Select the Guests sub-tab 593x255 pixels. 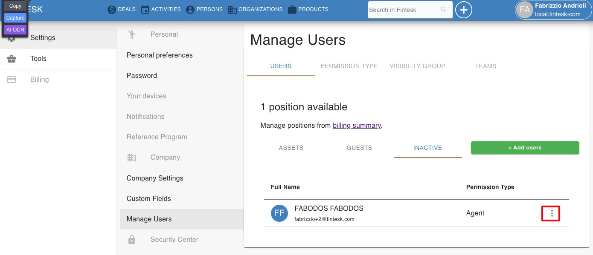point(360,148)
